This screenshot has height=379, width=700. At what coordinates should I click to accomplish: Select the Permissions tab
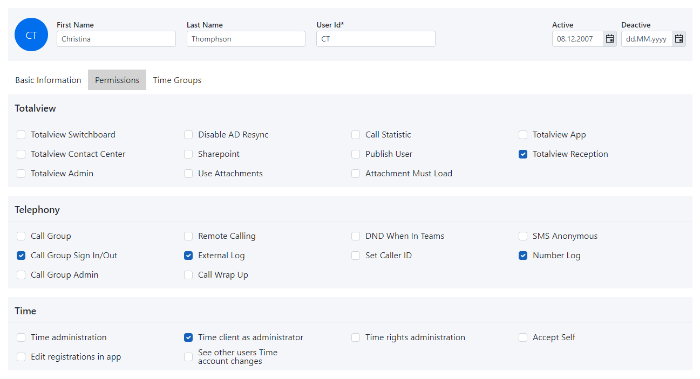117,80
